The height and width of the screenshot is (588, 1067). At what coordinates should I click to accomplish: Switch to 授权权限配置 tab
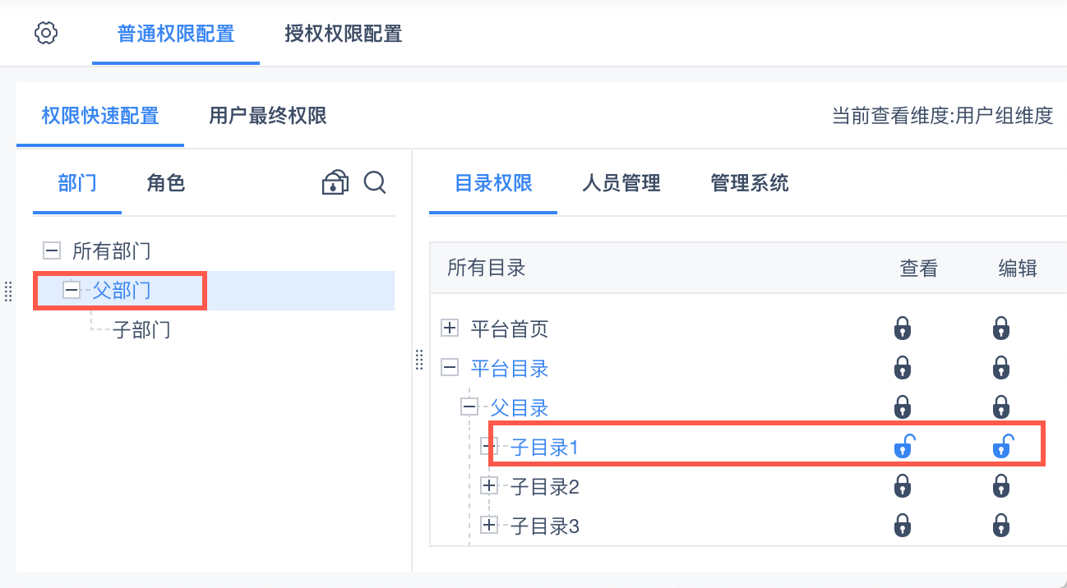(x=343, y=34)
